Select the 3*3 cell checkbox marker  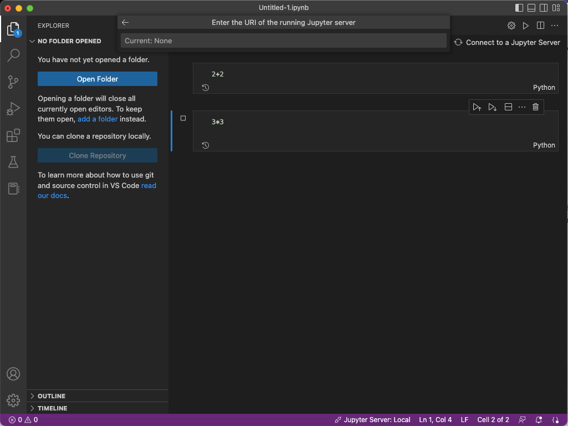point(183,118)
